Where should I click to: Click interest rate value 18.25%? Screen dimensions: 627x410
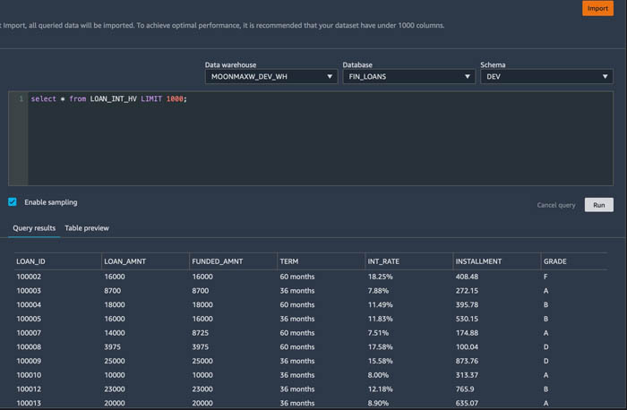(380, 277)
